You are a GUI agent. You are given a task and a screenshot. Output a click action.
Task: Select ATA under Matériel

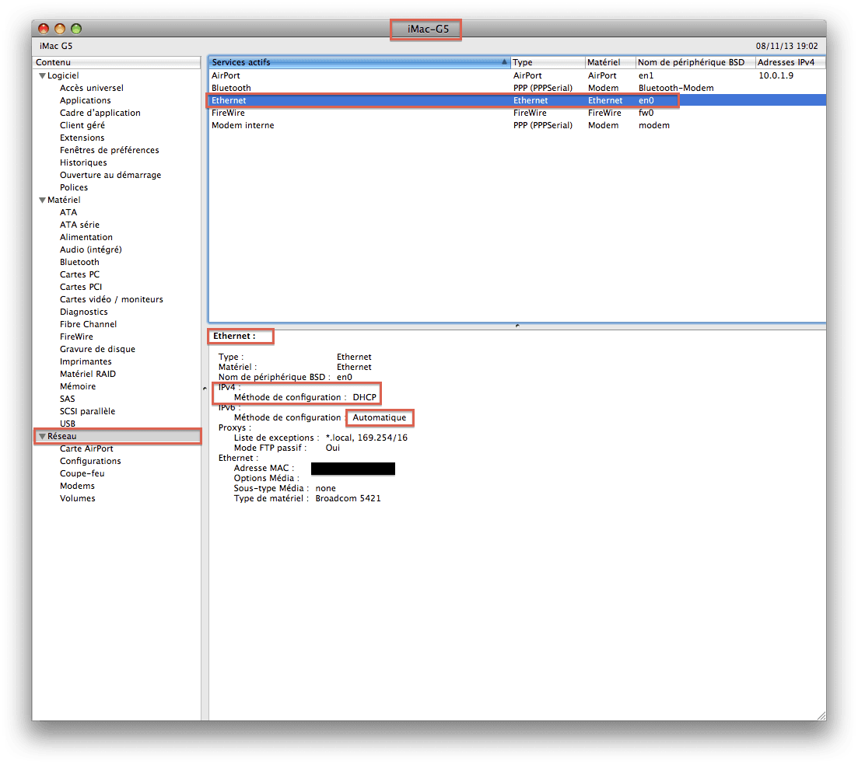[x=68, y=212]
